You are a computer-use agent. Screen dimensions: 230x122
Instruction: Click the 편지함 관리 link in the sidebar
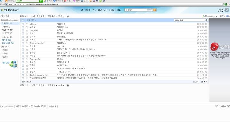7,40
